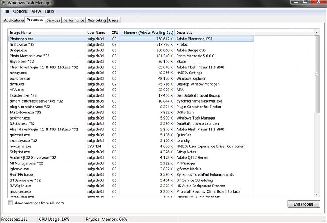Click the scrollbar up arrow
This screenshot has height=223, width=327.
(317, 32)
